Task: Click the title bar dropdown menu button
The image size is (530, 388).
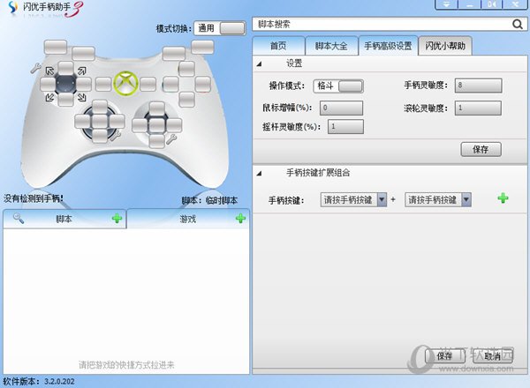Action: [446, 4]
